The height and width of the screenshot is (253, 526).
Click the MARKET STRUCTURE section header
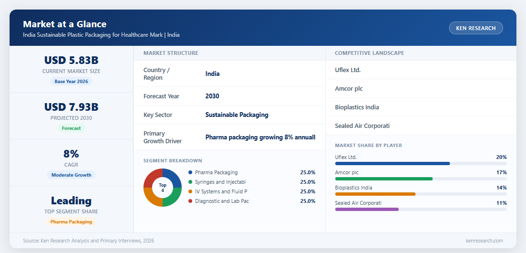pos(171,53)
